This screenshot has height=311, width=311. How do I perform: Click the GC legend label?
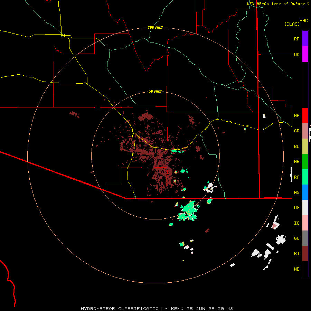point(296,238)
